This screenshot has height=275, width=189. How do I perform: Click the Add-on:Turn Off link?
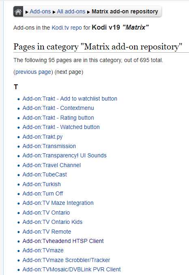click(x=43, y=193)
